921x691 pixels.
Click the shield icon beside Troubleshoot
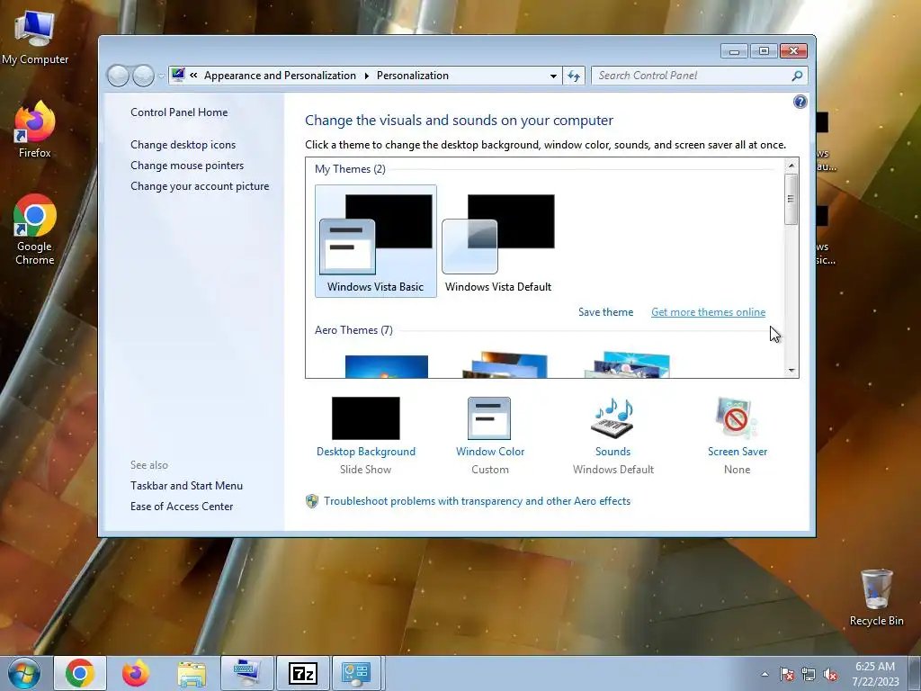point(312,501)
